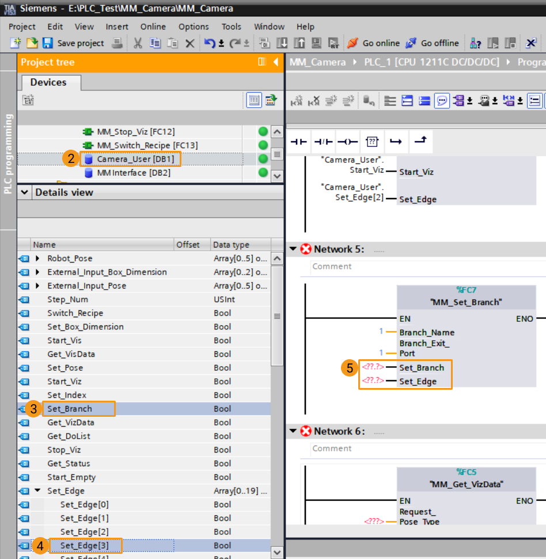Open the Online menu
Screen dimensions: 546x559
153,26
